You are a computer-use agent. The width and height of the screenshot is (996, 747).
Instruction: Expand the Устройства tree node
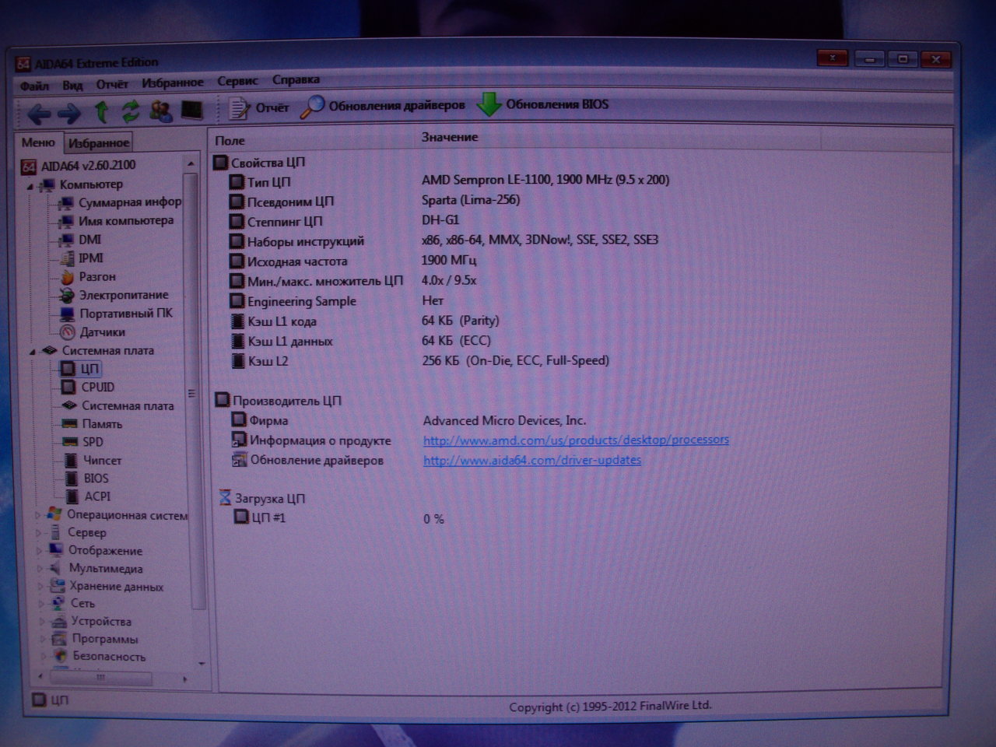42,622
